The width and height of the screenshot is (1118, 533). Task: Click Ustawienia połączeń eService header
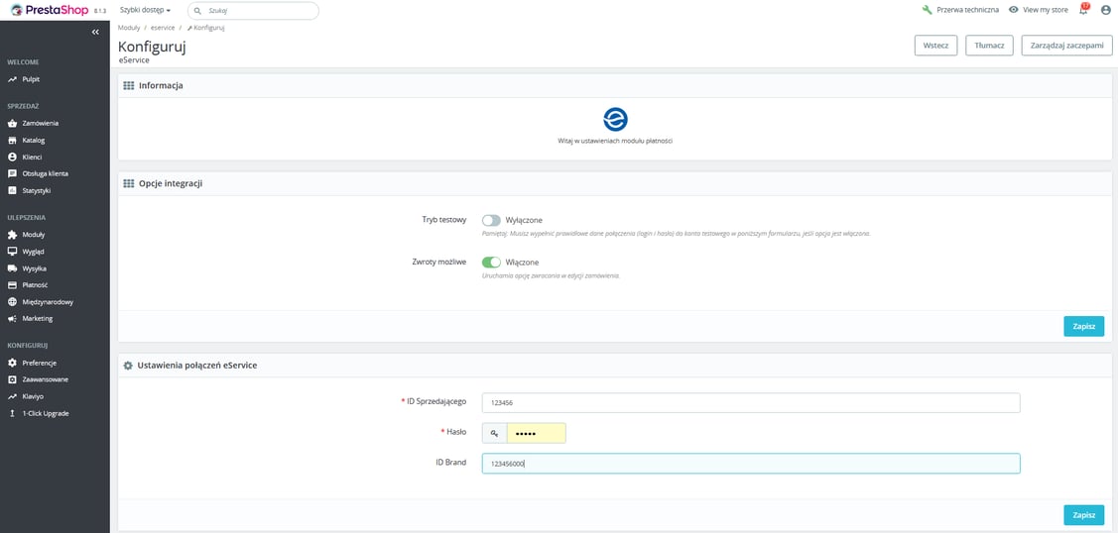click(615, 365)
